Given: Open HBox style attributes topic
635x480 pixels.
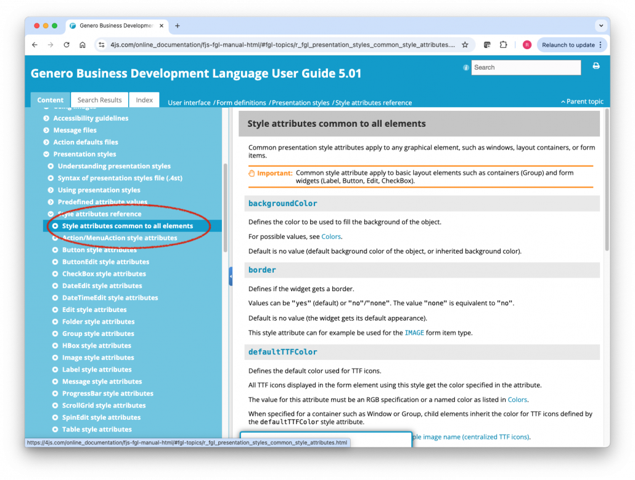Looking at the screenshot, I should coord(97,345).
